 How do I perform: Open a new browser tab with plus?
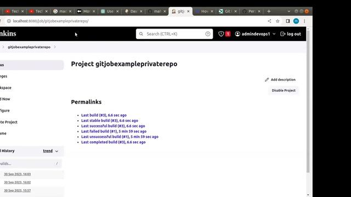[269, 11]
